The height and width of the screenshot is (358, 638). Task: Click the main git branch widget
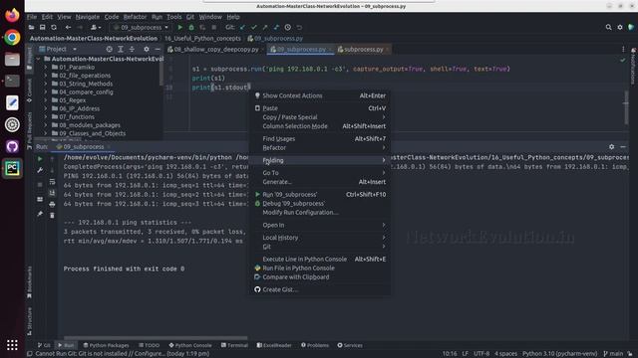pyautogui.click(x=613, y=354)
